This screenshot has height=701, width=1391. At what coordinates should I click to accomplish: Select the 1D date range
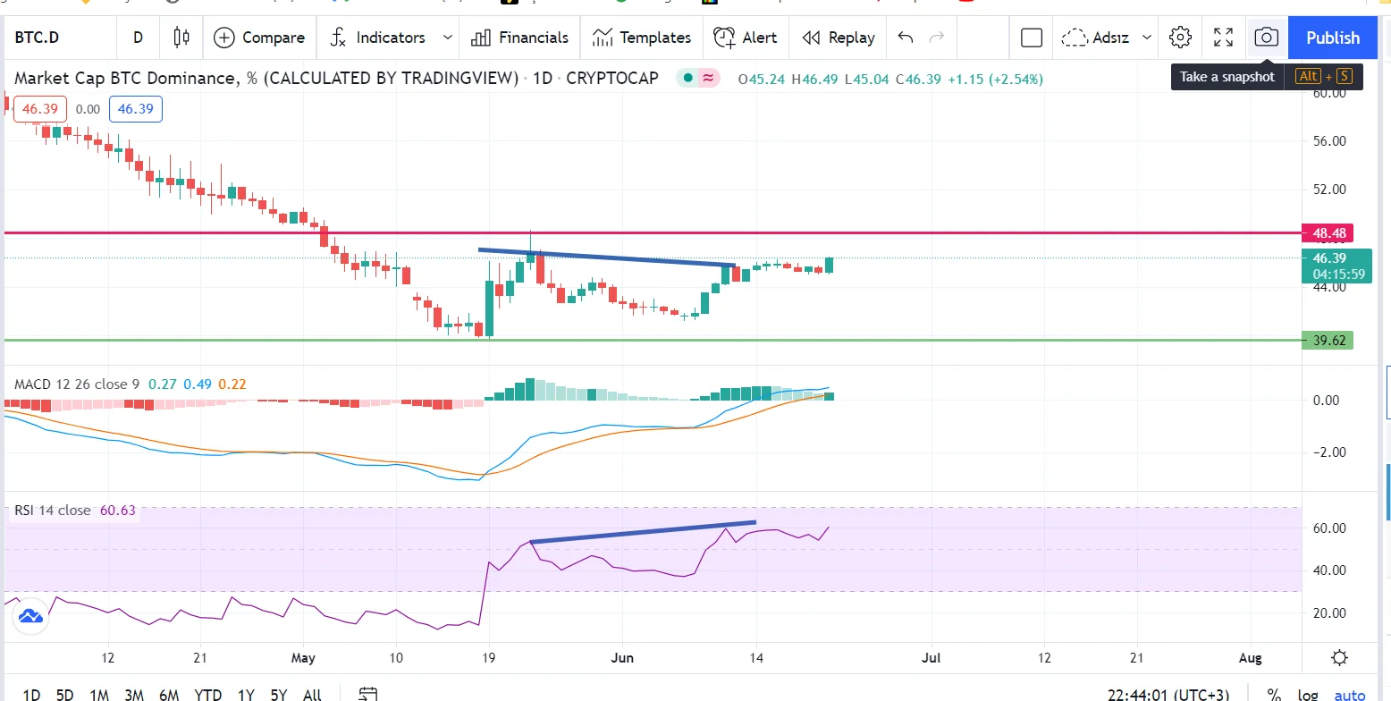[x=31, y=694]
